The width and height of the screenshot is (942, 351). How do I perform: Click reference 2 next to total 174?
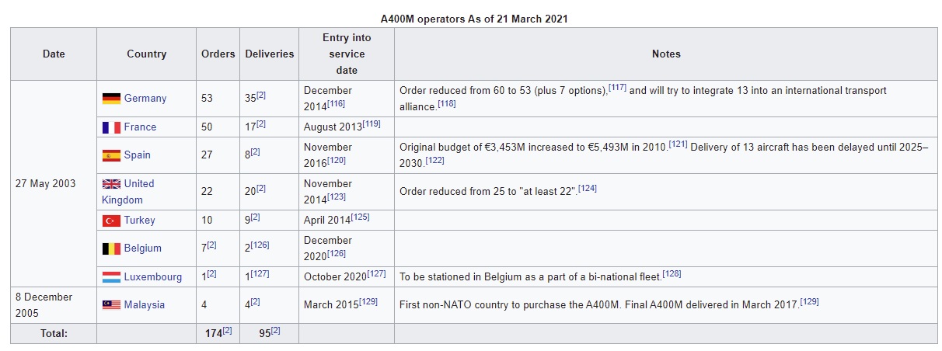tap(228, 330)
